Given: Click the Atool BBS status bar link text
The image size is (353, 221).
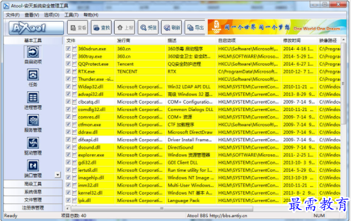Looking at the screenshot, I should pos(217,216).
